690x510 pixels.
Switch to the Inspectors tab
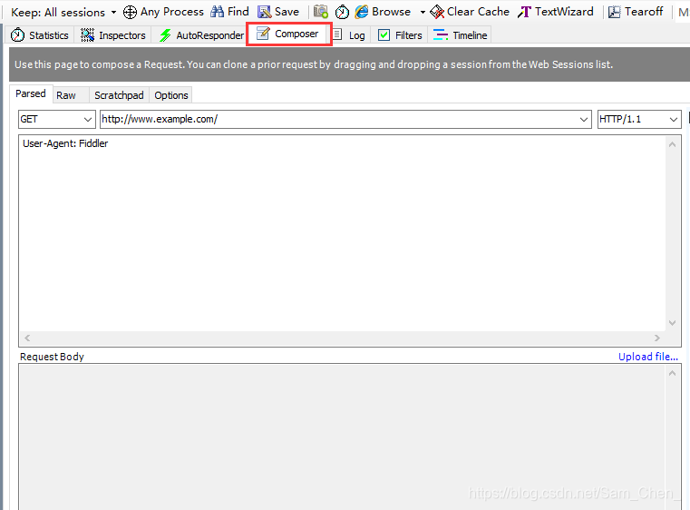[x=113, y=35]
